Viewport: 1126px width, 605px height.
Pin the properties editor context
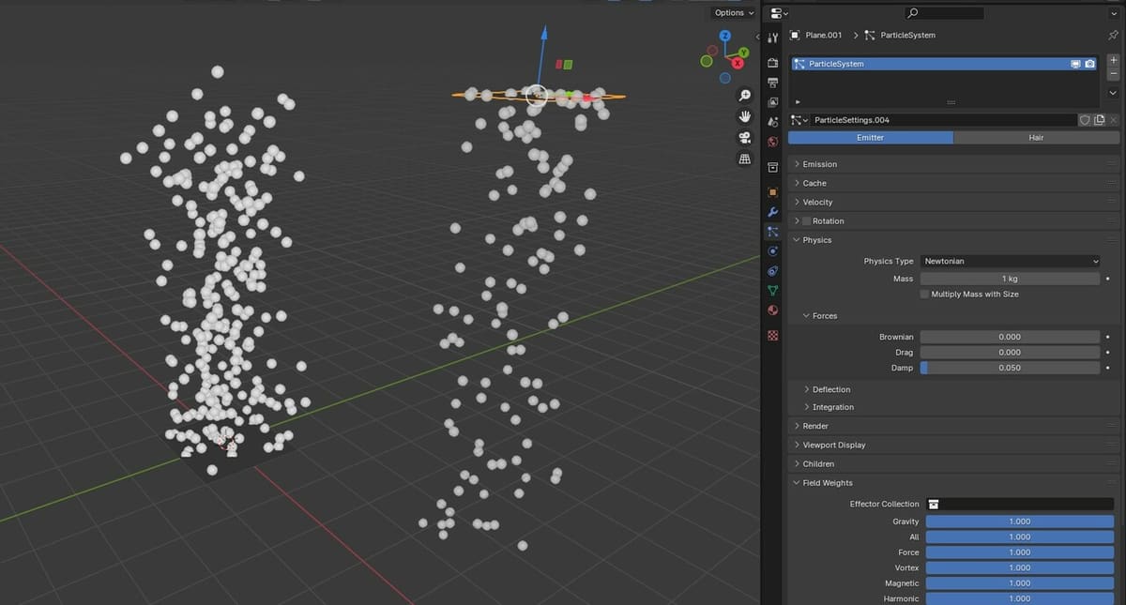click(x=1113, y=35)
